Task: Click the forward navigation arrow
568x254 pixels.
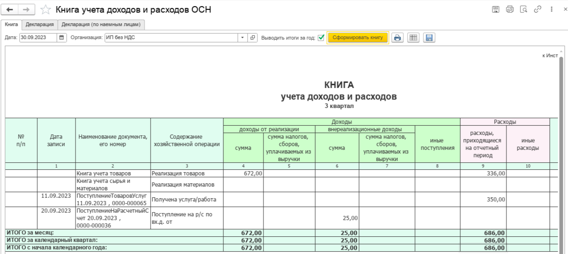Action: pos(27,10)
